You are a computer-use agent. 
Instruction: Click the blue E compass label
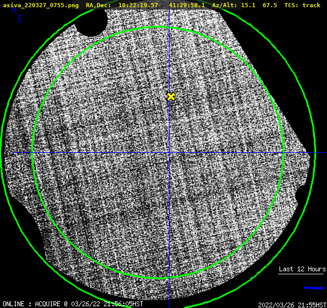pos(20,19)
